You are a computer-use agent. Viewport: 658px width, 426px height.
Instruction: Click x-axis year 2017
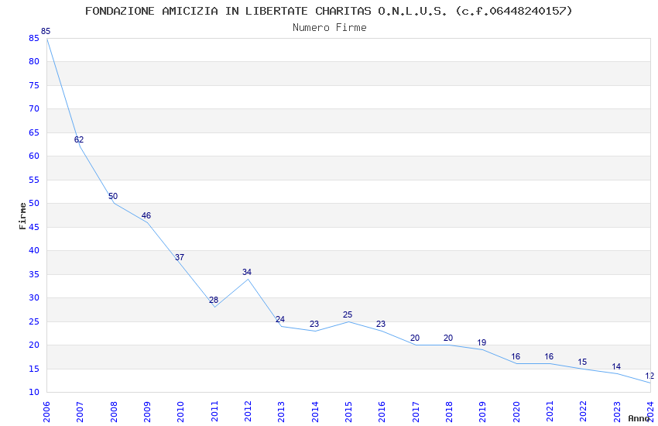pyautogui.click(x=416, y=411)
